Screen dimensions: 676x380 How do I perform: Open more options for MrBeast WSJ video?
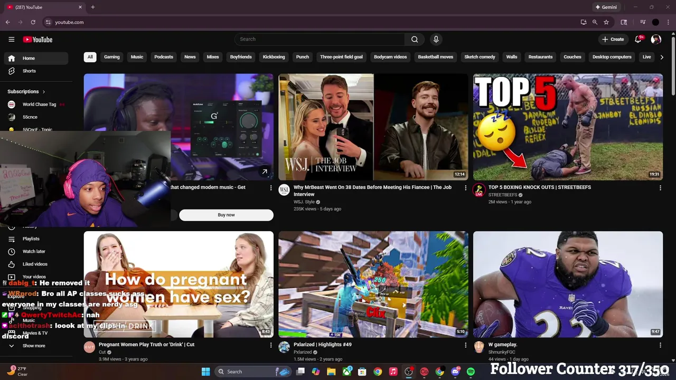point(465,188)
